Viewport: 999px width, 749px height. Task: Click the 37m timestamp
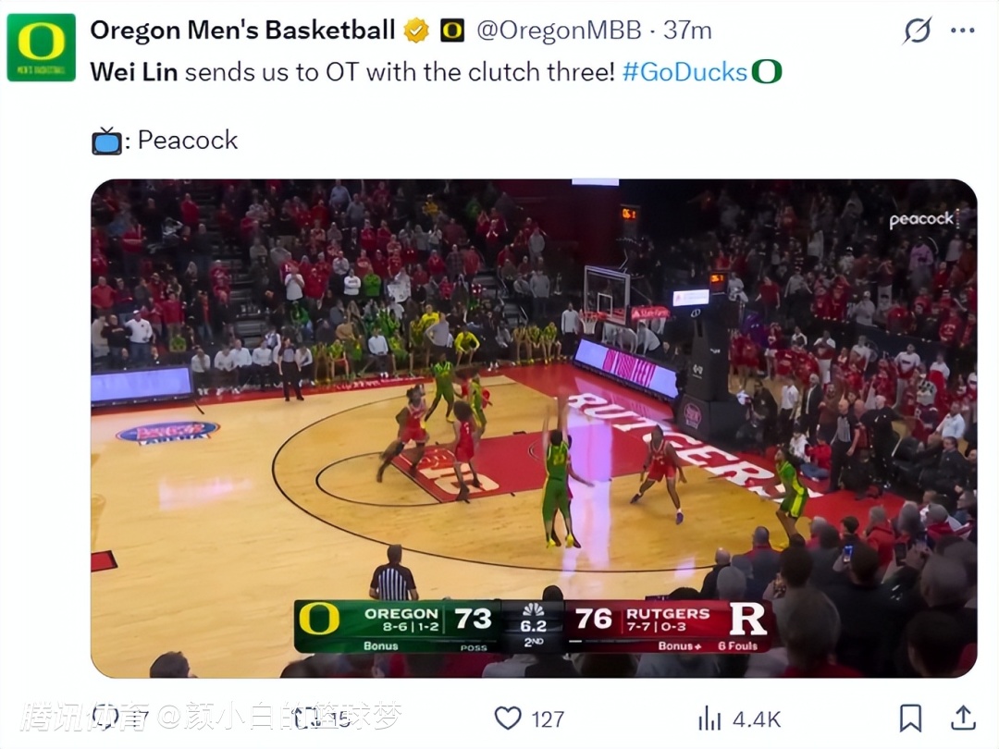688,31
